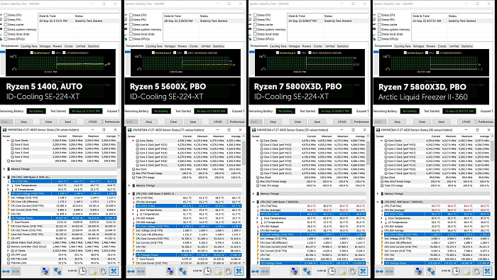Uncheck Stress FPU in Ryzen 5 5600X window
Screen dimensions: 497x280
pos(131,20)
